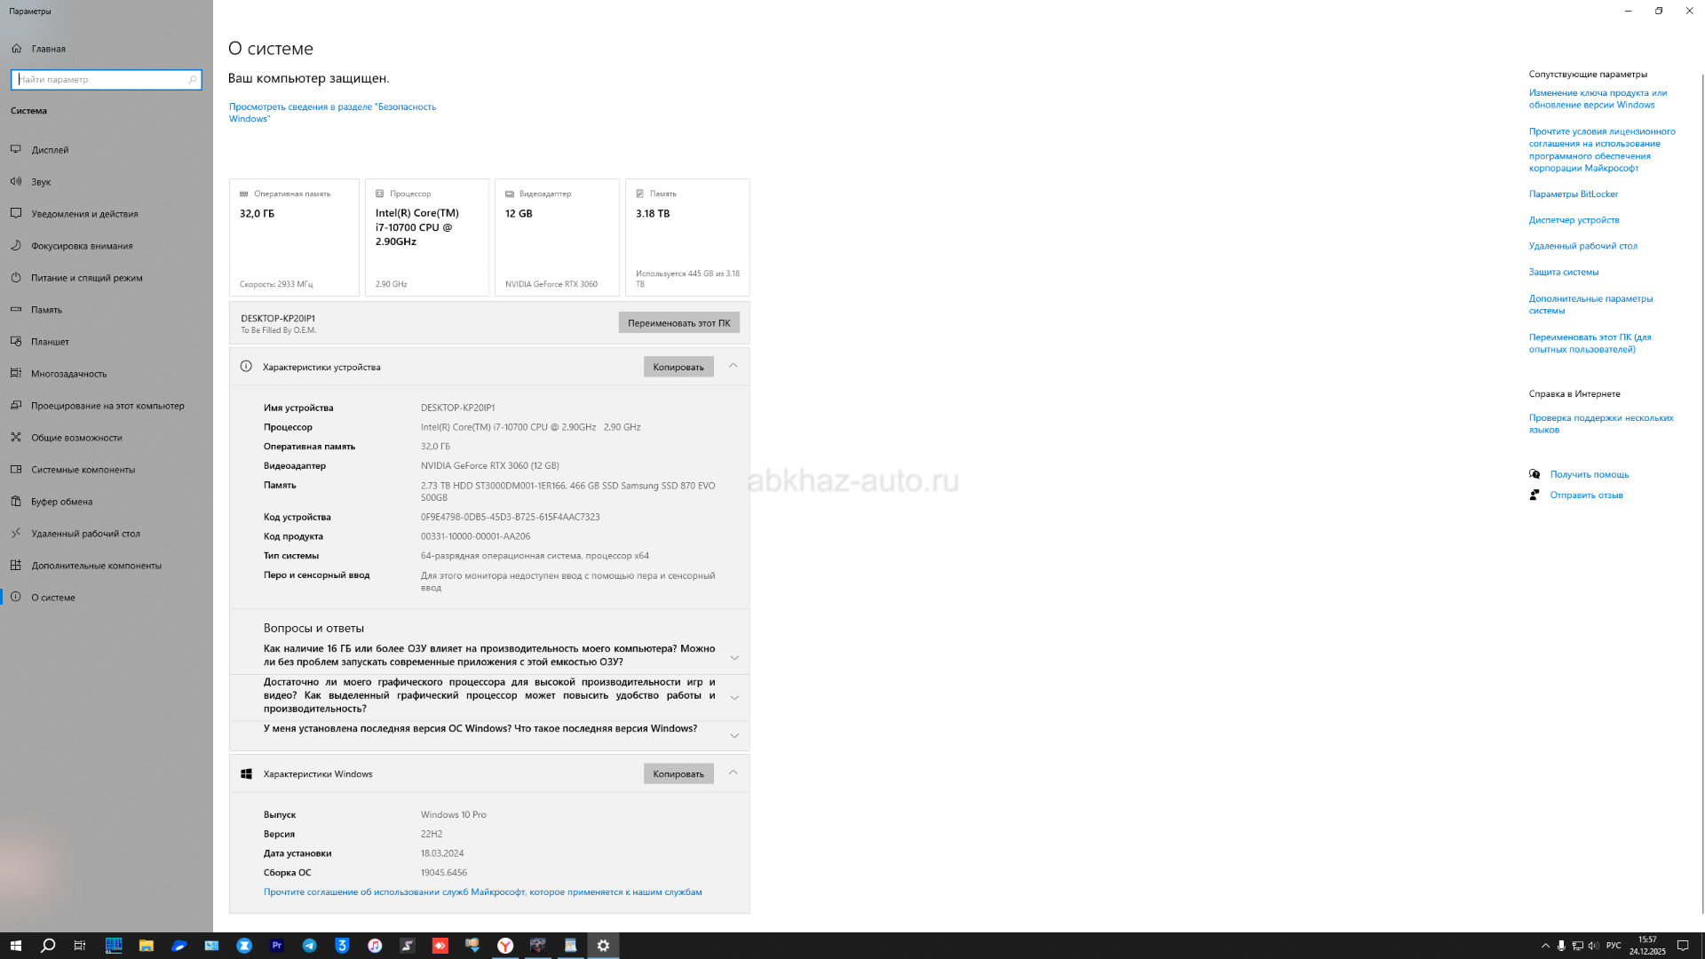
Task: Click the Sound speaker icon in sidebar
Action: click(16, 182)
